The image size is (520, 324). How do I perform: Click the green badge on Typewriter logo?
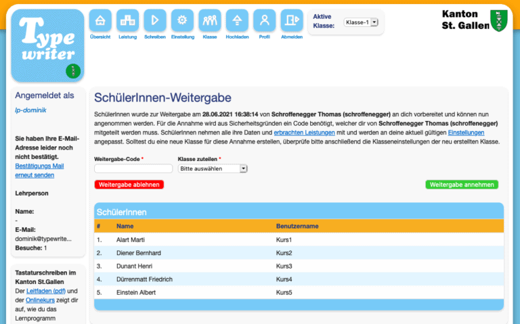click(73, 71)
